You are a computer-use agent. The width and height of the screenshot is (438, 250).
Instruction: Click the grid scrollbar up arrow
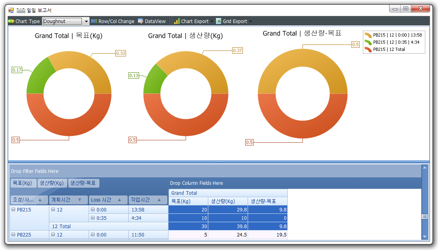coord(424,168)
